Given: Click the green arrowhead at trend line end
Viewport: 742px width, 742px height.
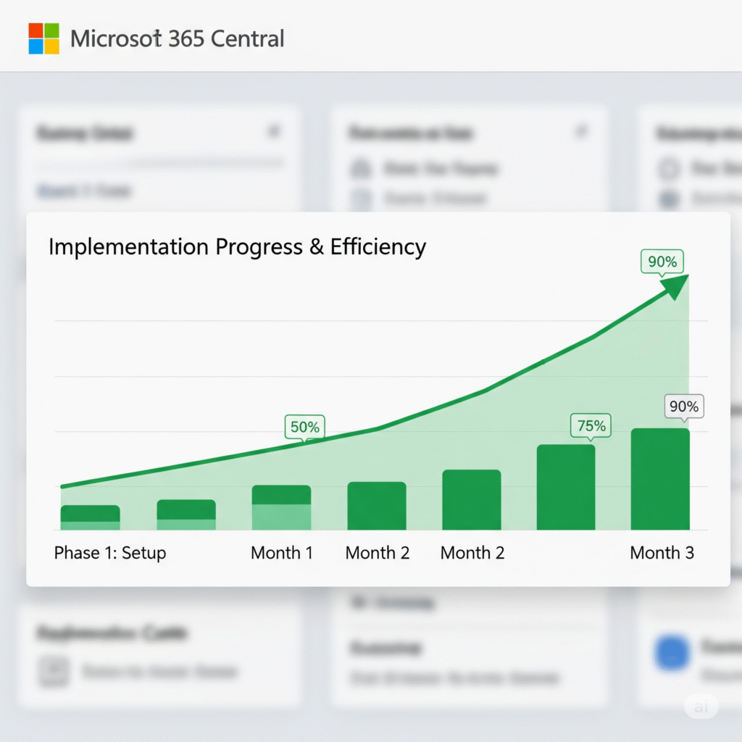Looking at the screenshot, I should pyautogui.click(x=676, y=286).
